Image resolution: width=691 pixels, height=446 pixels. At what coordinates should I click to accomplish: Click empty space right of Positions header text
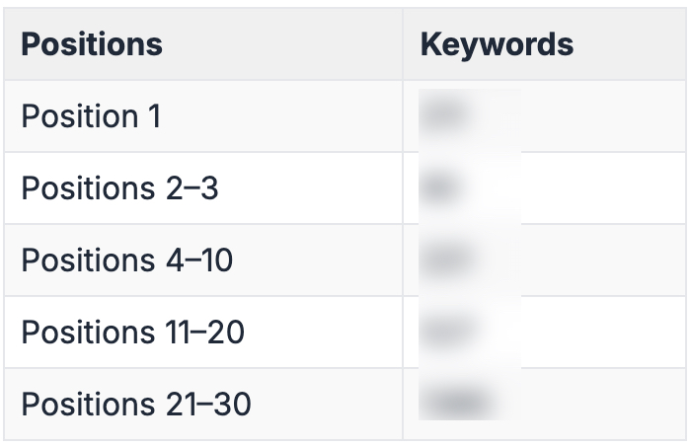[x=286, y=44]
